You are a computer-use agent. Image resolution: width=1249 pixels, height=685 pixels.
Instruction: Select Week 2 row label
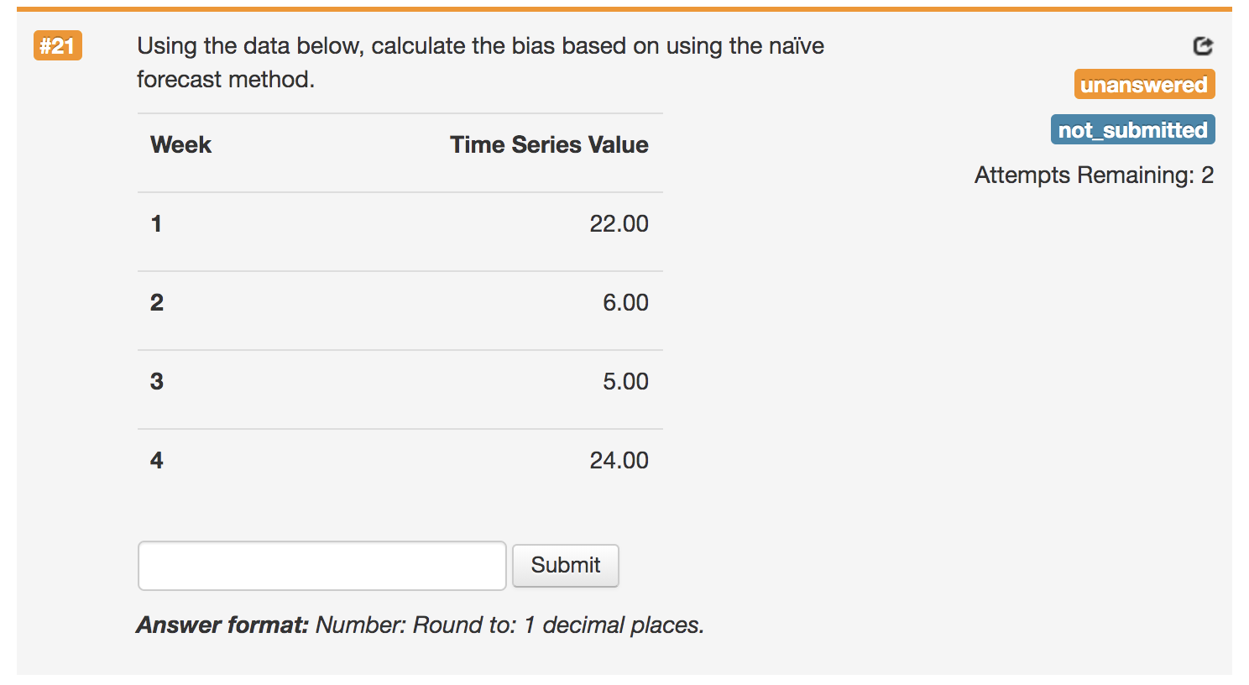(156, 302)
